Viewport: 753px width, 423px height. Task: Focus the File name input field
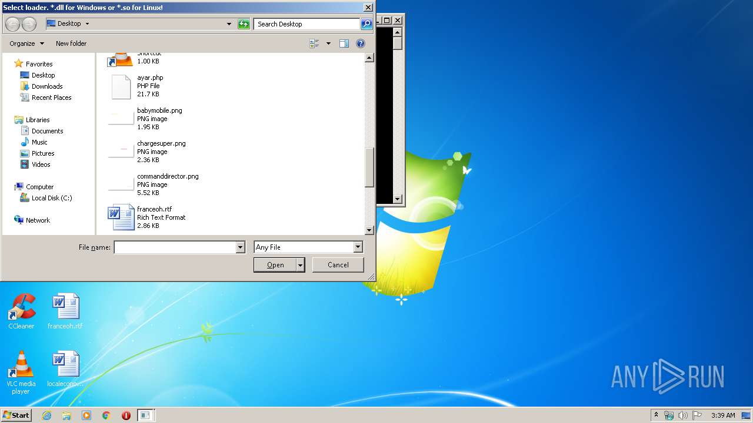(175, 247)
